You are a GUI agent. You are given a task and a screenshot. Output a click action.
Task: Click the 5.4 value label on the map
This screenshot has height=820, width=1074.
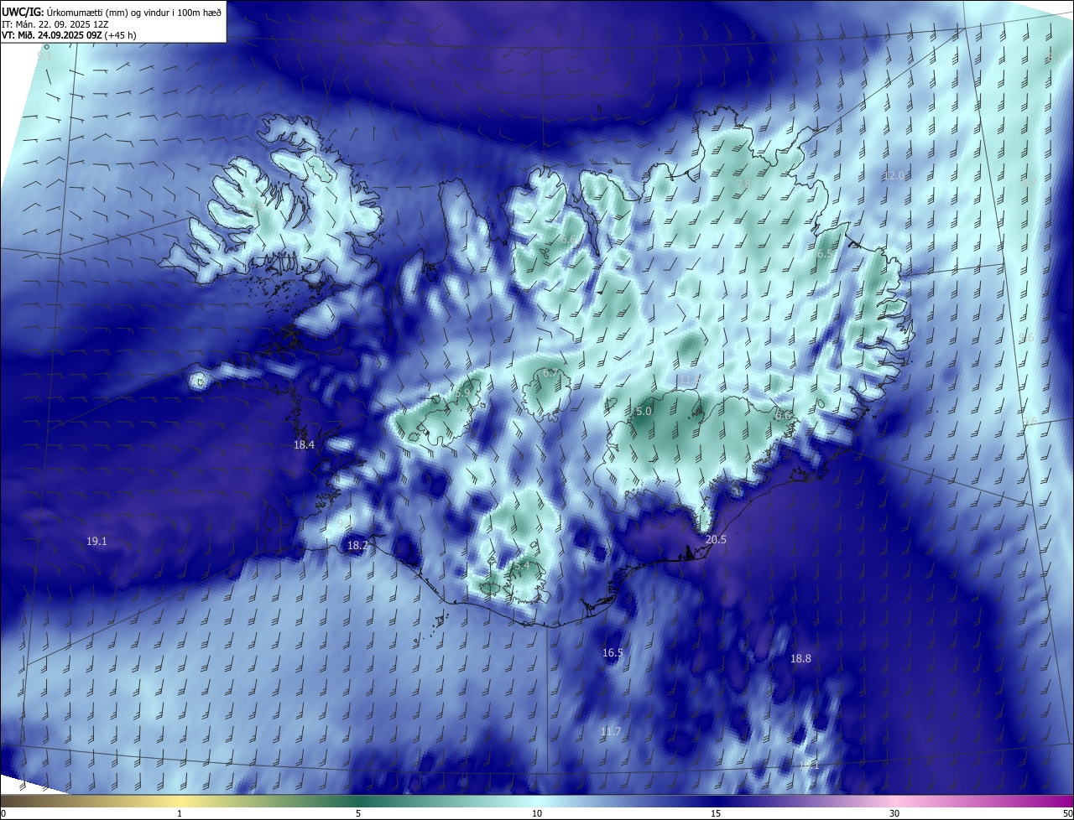(x=522, y=567)
